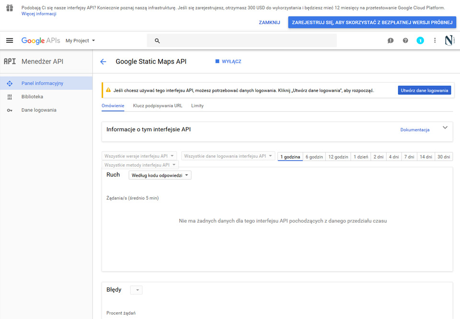460x319 pixels.
Task: Open the Dokumentacja link
Action: pyautogui.click(x=415, y=130)
